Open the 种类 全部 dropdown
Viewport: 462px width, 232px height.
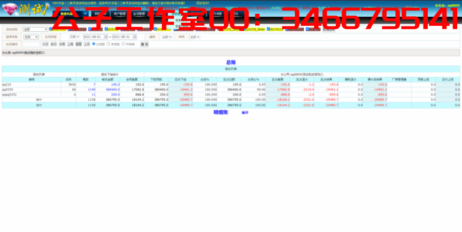coord(195,37)
